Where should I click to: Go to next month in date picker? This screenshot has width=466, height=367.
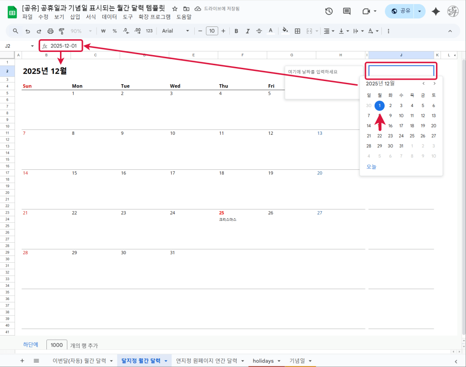tap(435, 83)
